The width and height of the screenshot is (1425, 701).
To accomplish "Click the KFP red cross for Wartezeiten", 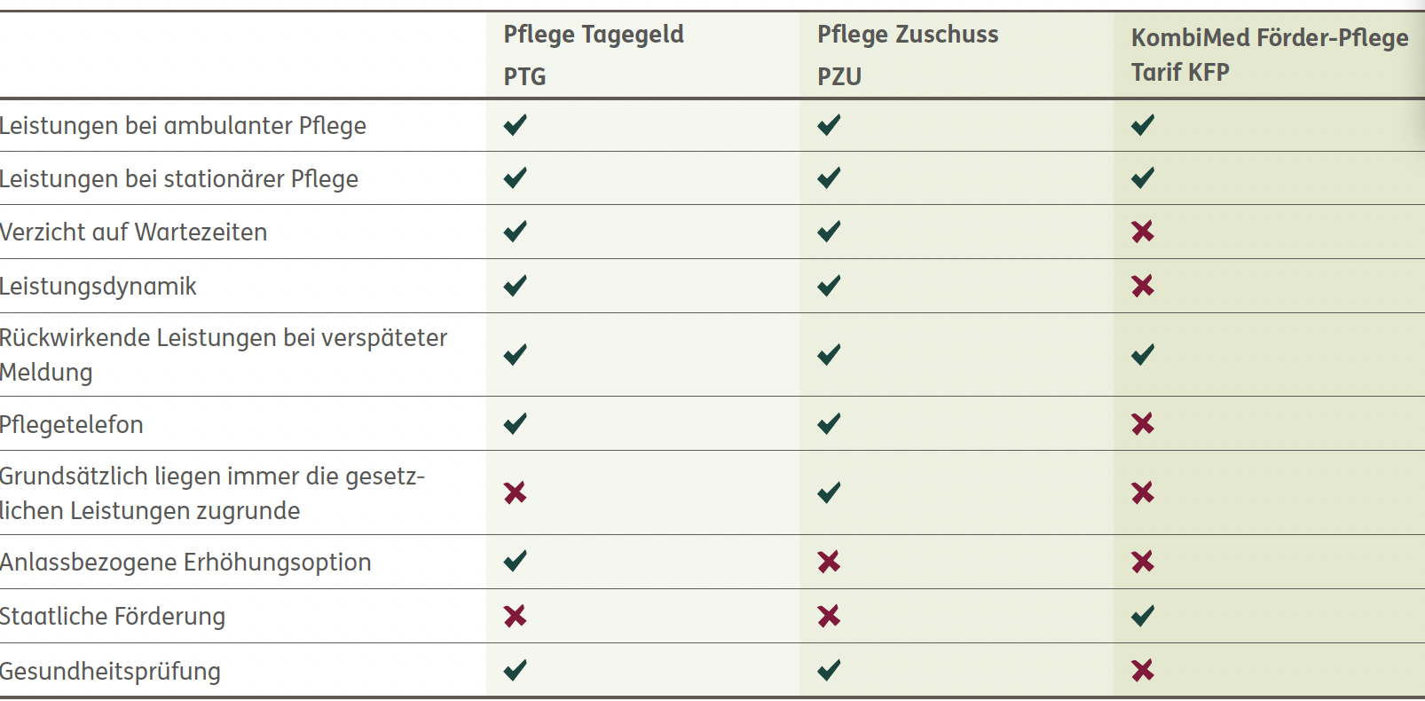I will (1142, 232).
